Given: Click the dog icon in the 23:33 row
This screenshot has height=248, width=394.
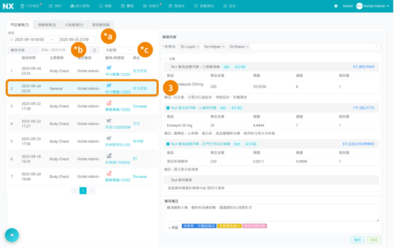Looking at the screenshot, I should click(108, 68).
